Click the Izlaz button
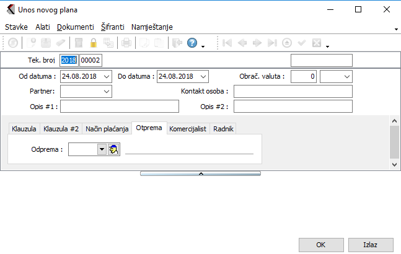This screenshot has width=401, height=254. click(371, 243)
